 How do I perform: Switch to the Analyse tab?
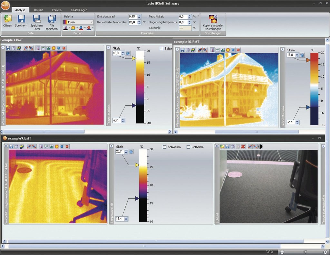[x=20, y=10]
